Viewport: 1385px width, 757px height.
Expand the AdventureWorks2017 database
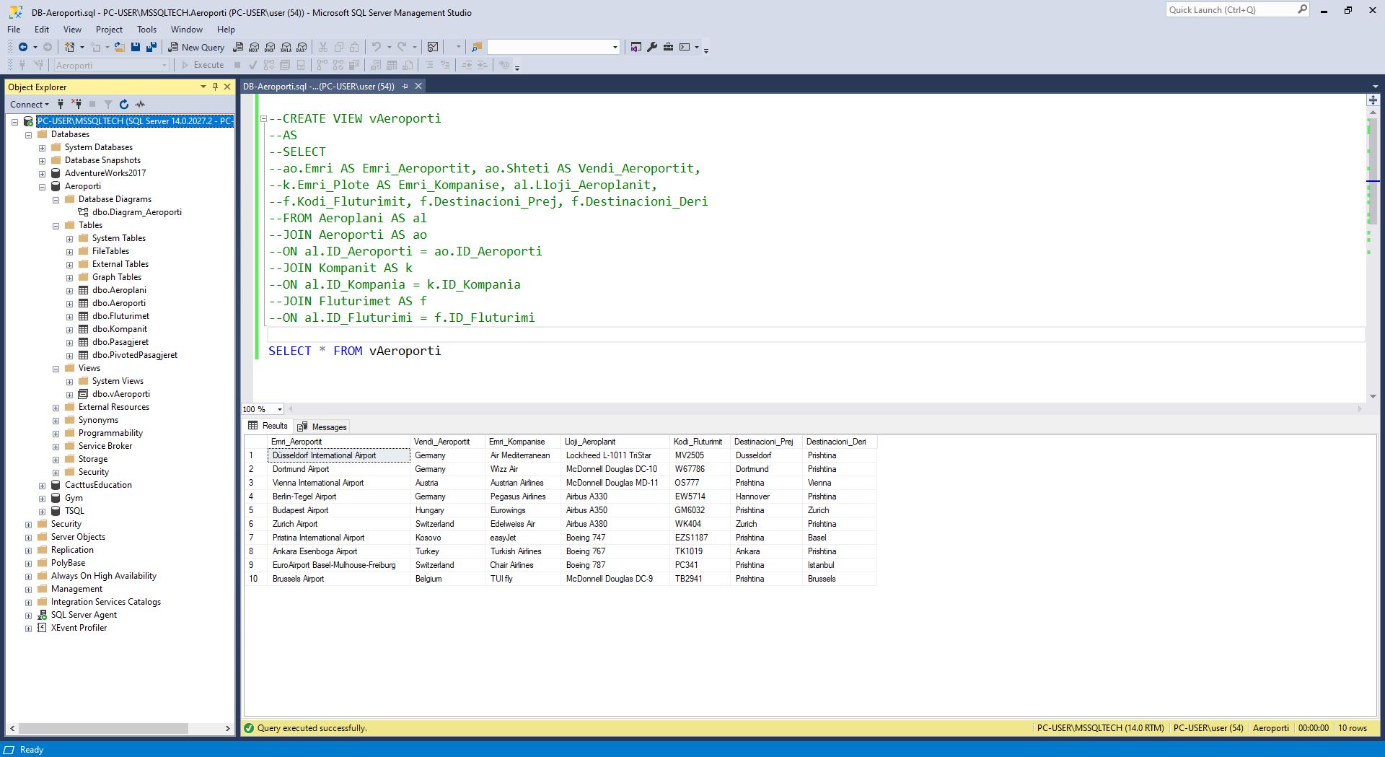(x=42, y=173)
